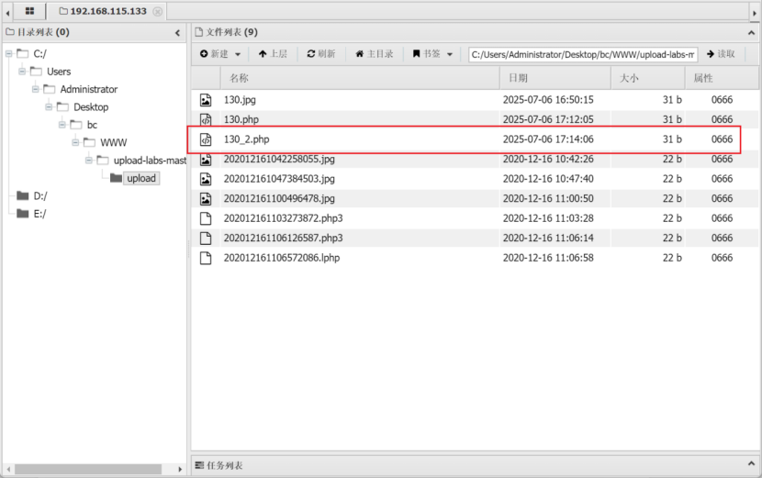Viewport: 762px width, 478px height.
Task: Select the bc folder in tree
Action: (x=92, y=125)
